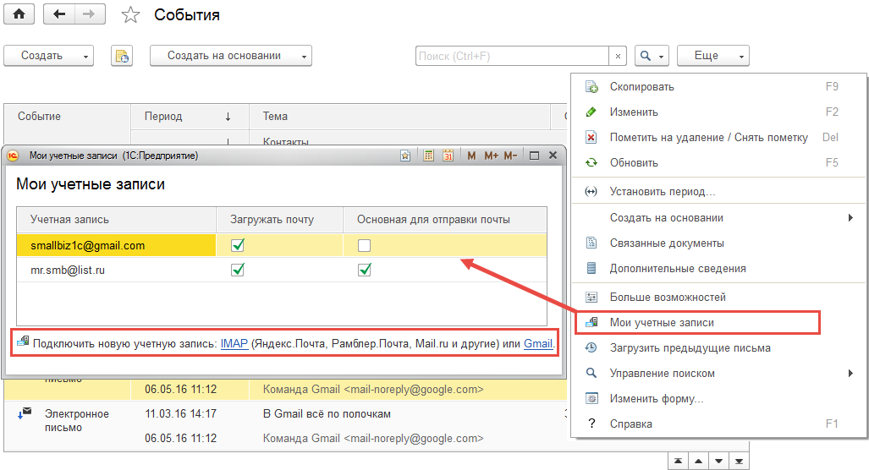Click the Событие column header
Viewport: 869px width, 470px height.
click(x=67, y=117)
